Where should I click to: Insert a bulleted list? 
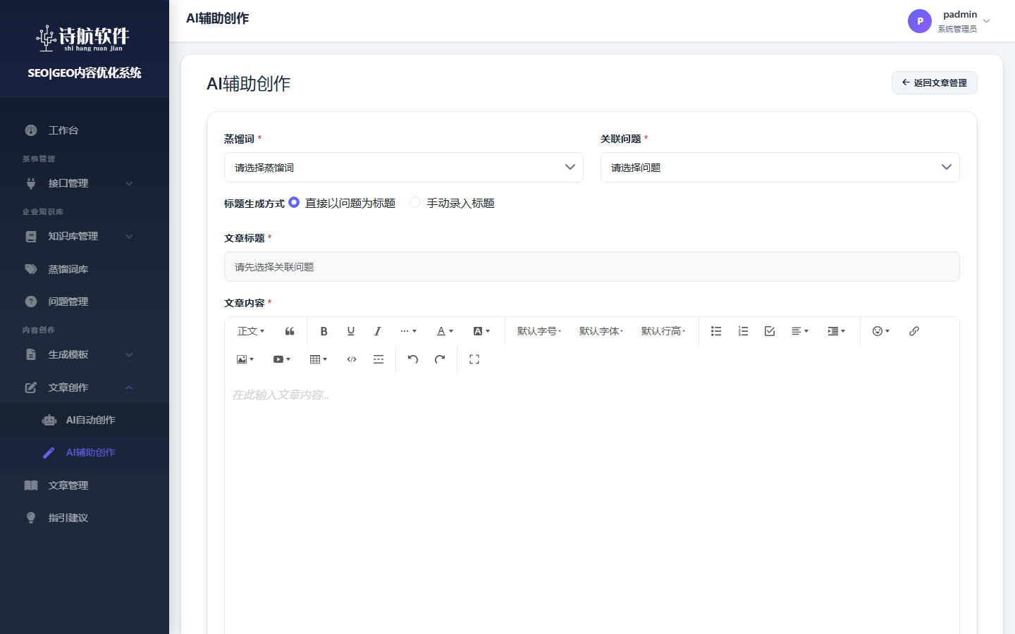click(716, 331)
